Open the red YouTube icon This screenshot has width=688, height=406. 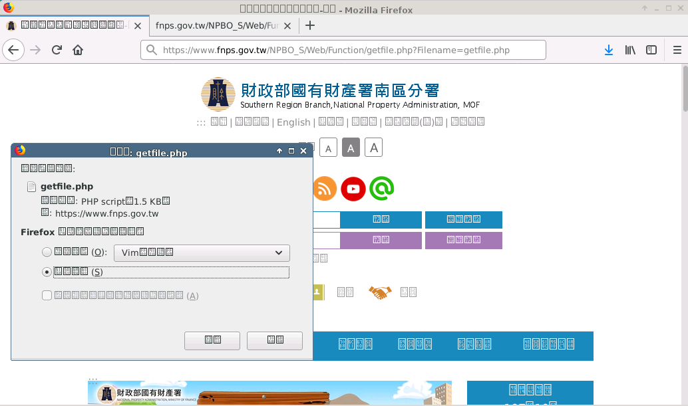(353, 189)
